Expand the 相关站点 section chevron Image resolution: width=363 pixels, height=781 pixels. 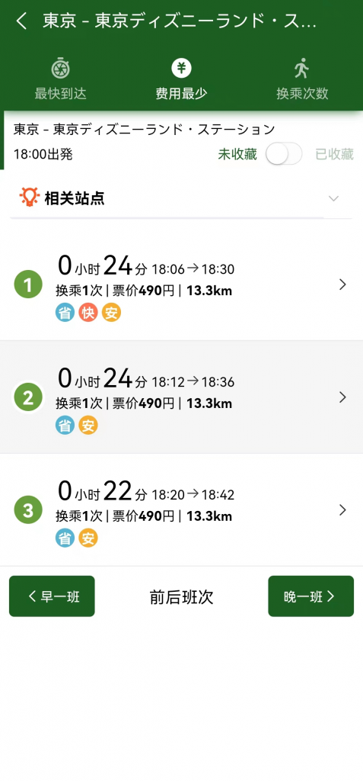coord(333,198)
